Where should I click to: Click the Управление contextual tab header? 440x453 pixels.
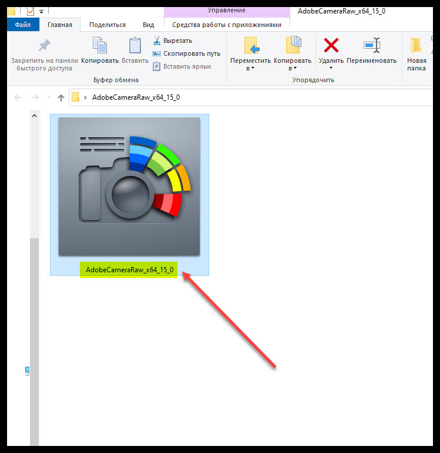pyautogui.click(x=227, y=12)
